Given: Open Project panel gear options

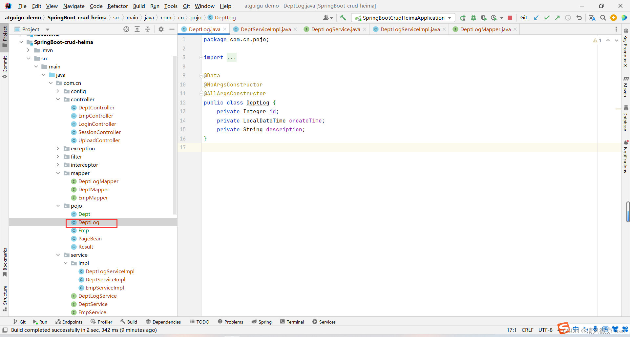Looking at the screenshot, I should 161,29.
